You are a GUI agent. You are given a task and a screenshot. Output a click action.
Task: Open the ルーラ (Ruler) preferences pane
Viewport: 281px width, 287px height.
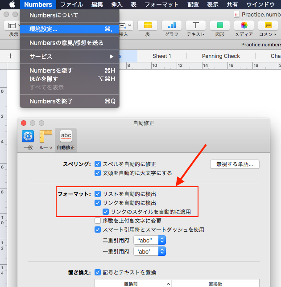coord(46,140)
